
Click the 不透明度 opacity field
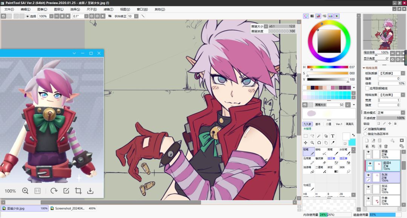pos(391,118)
